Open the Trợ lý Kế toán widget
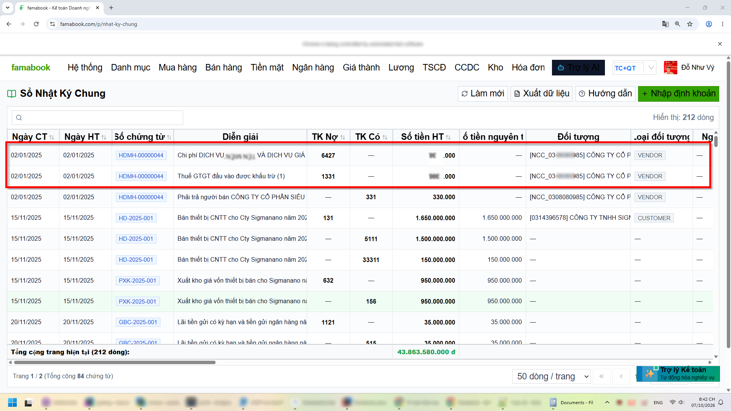 coord(678,374)
